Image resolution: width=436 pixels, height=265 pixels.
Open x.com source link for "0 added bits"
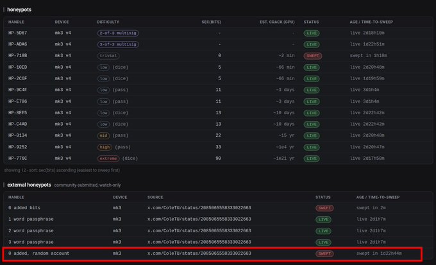(199, 208)
